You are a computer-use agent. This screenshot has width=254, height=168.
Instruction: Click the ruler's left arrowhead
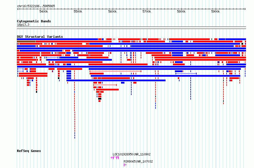click(18, 9)
